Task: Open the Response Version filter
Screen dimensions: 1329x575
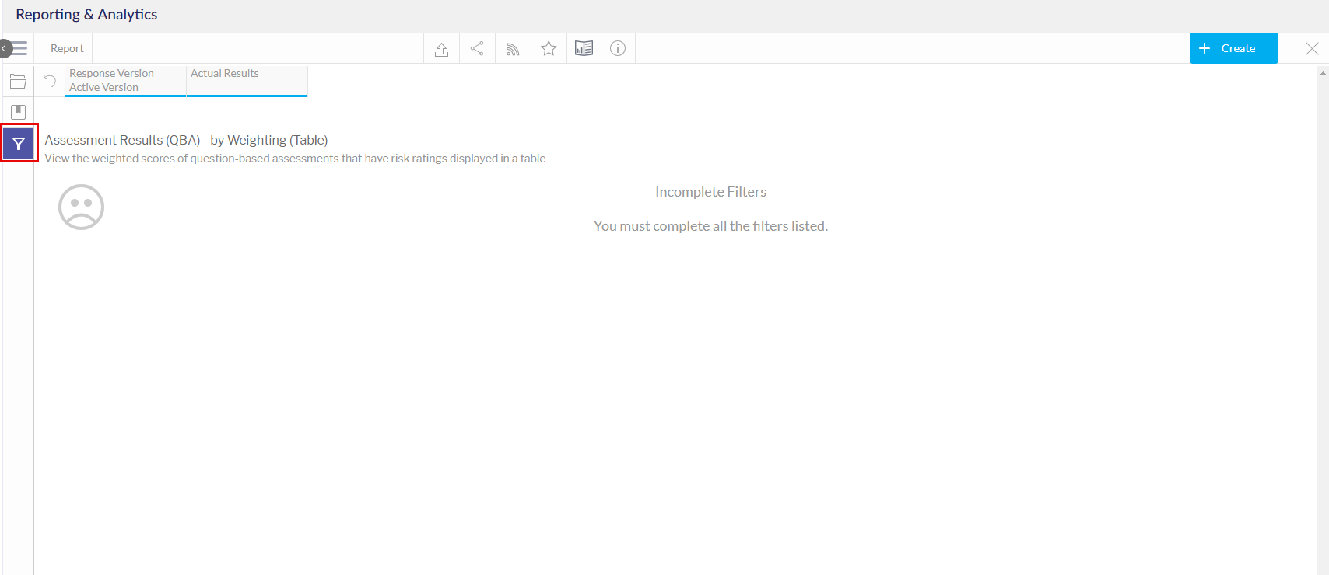Action: [x=125, y=81]
